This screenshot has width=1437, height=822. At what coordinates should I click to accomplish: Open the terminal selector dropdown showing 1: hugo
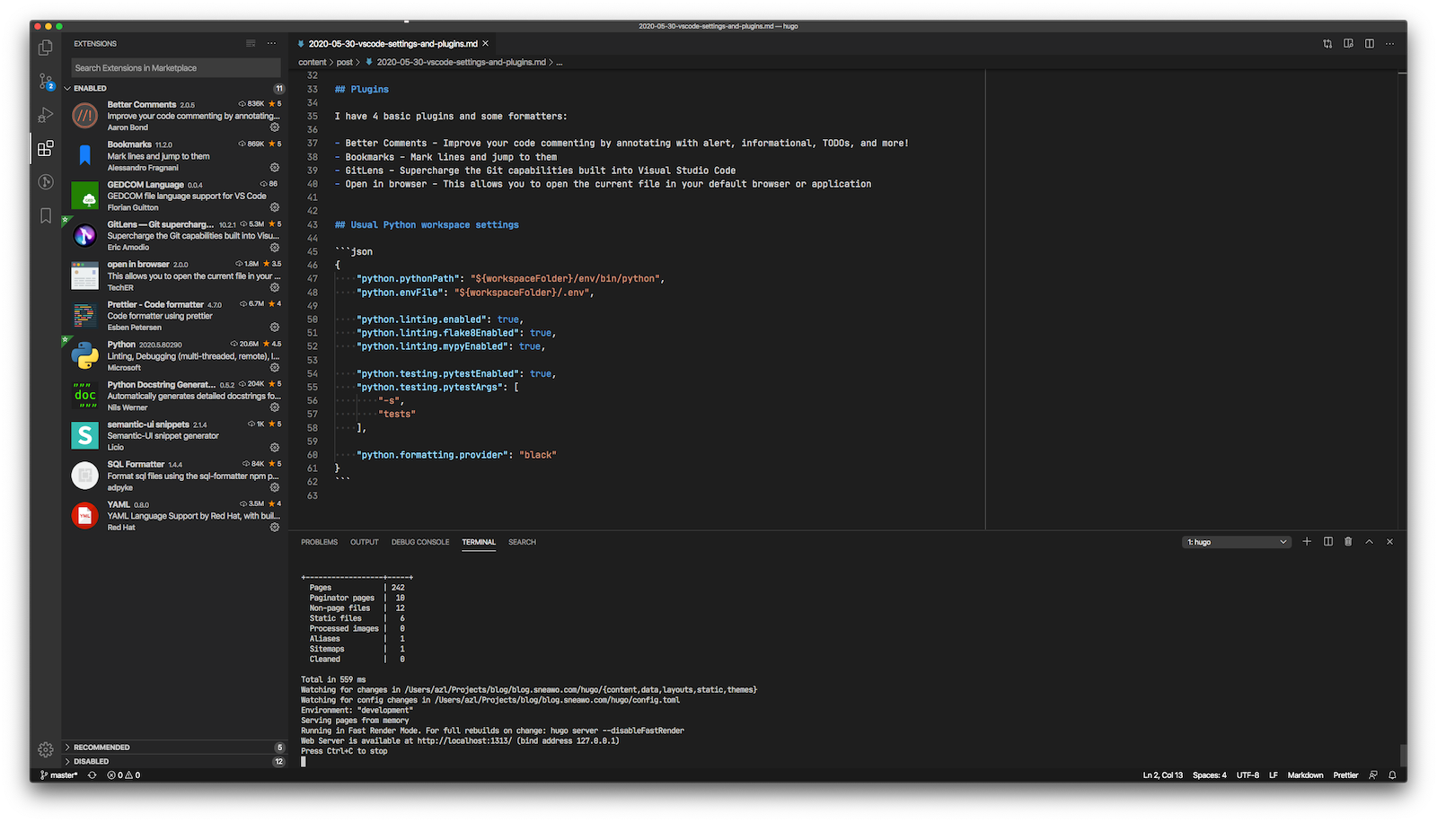pos(1236,541)
